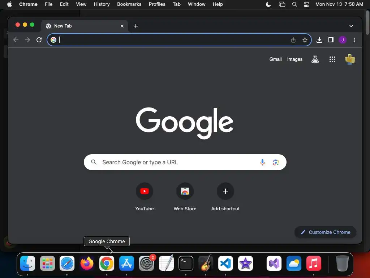
Task: Open Music app from the dock
Action: pos(314,264)
